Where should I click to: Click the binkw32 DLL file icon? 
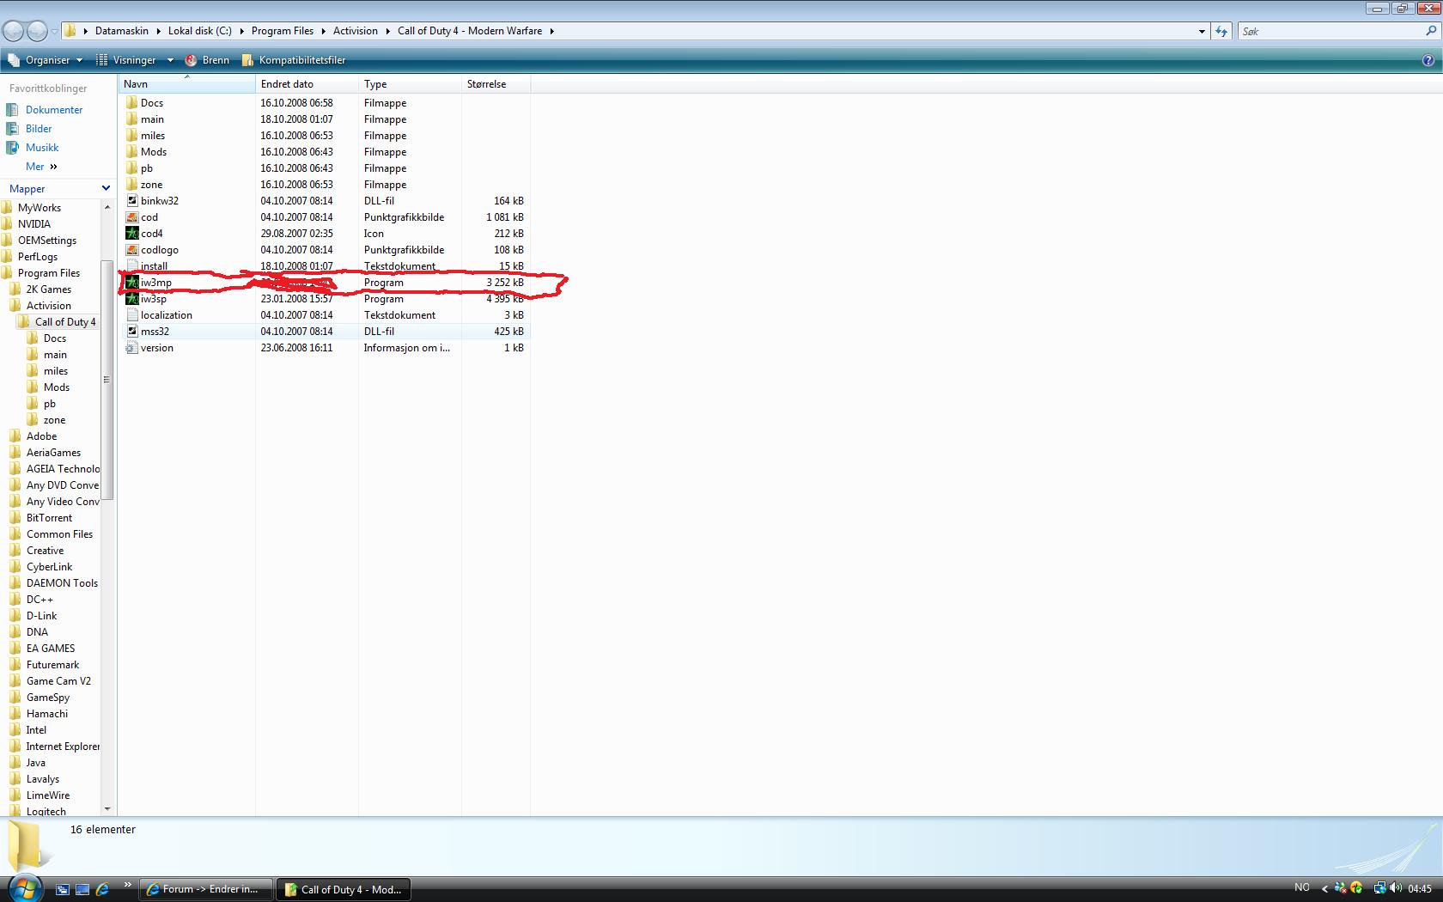coord(132,201)
